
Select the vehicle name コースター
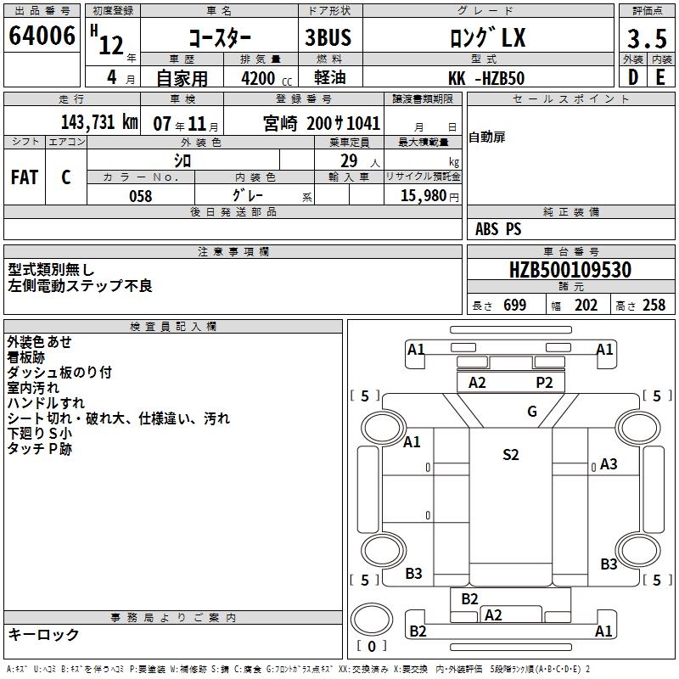pyautogui.click(x=220, y=37)
